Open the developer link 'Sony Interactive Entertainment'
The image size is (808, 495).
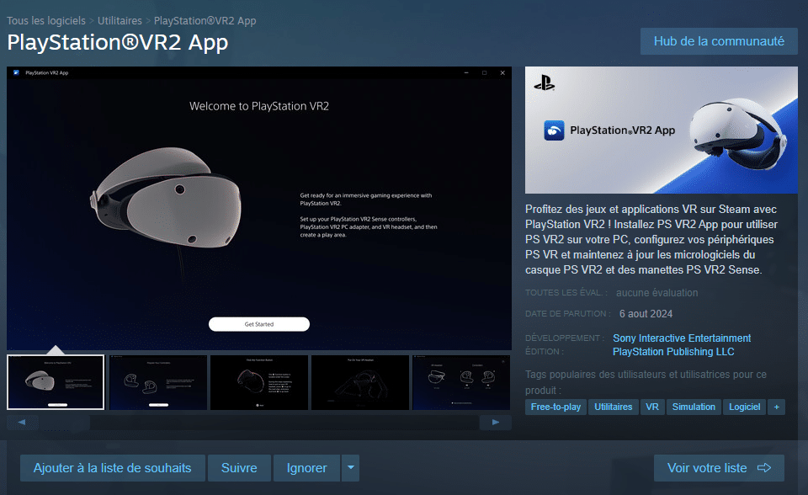click(682, 338)
